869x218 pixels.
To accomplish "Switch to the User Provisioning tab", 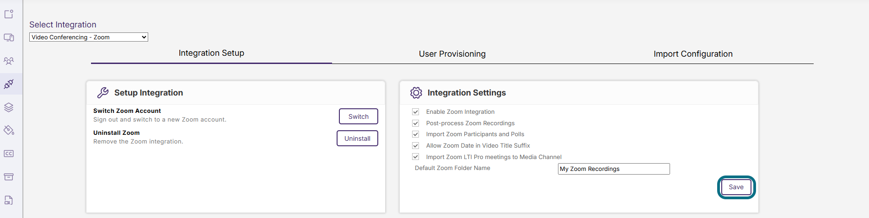I will tap(452, 54).
